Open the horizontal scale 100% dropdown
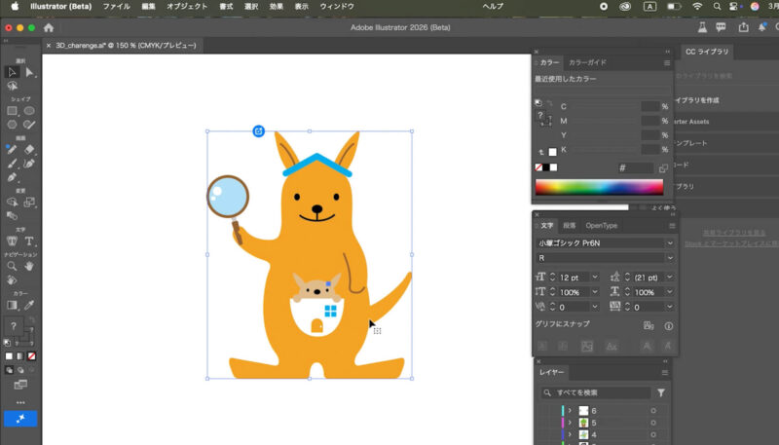This screenshot has width=779, height=445. [670, 292]
